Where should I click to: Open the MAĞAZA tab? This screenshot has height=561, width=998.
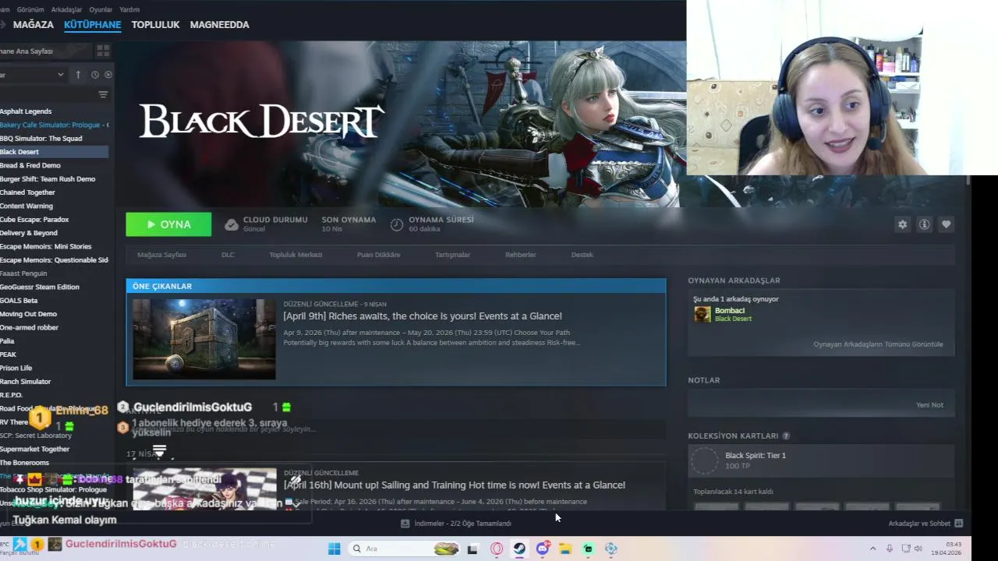pyautogui.click(x=34, y=25)
